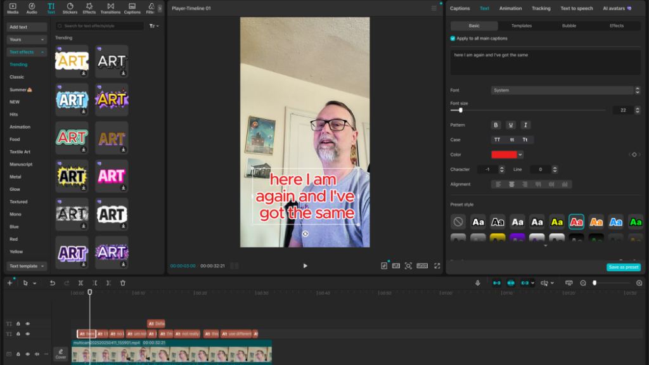Delete the selected clip with trash icon

pos(123,283)
